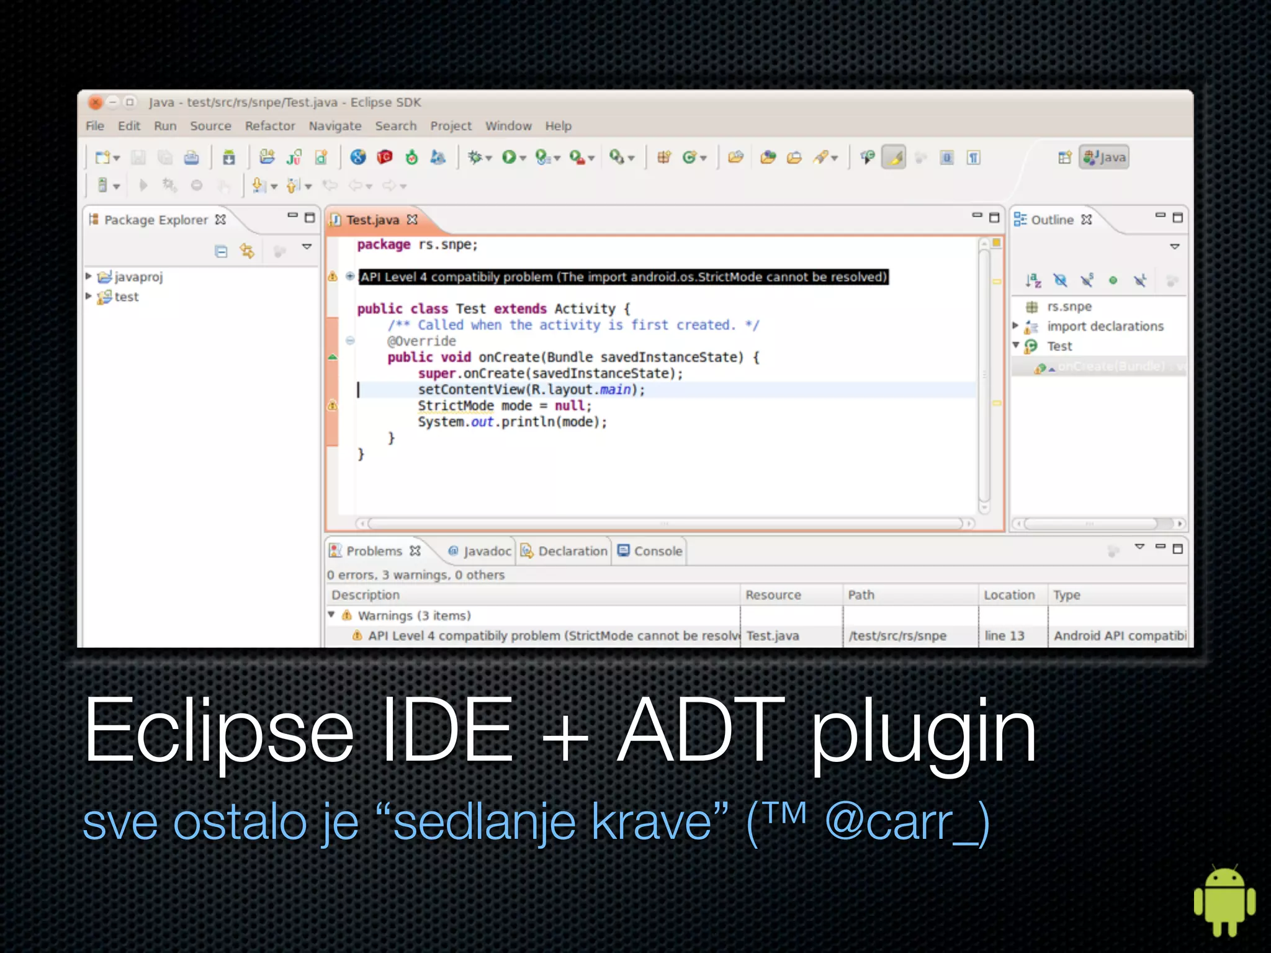Expand import declarations in Outline
Viewport: 1271px width, 953px height.
point(1015,325)
